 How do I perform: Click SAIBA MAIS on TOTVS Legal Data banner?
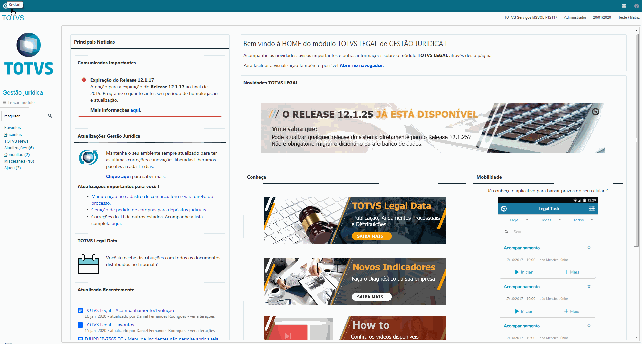[371, 236]
